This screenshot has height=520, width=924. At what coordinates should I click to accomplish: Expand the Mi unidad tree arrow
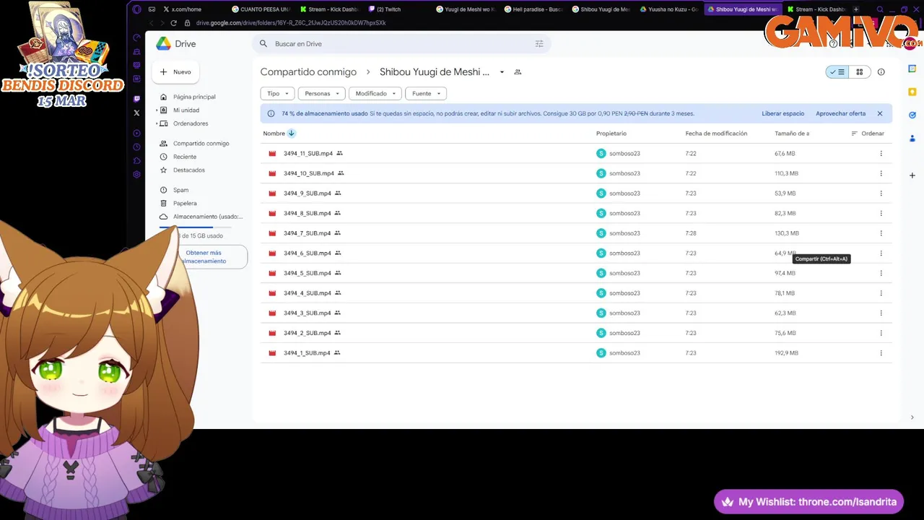[157, 110]
